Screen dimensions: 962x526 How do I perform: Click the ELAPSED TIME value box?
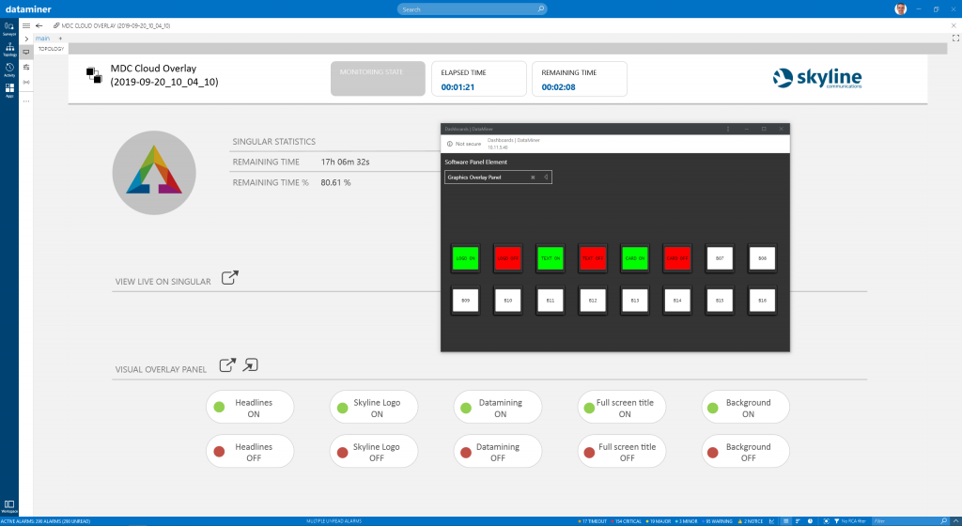(x=479, y=79)
